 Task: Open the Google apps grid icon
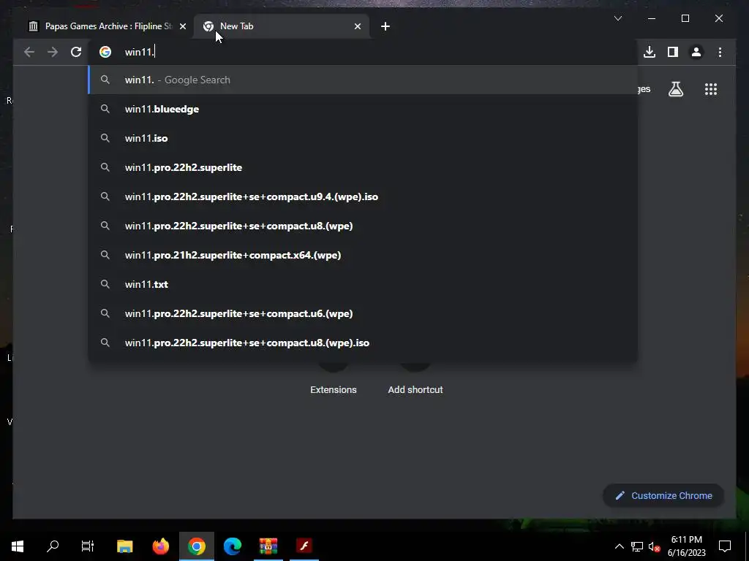point(711,89)
